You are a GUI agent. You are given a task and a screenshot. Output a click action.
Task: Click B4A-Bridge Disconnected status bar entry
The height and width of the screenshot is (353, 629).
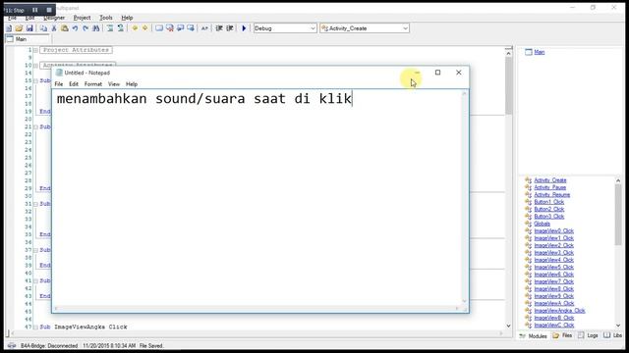tap(49, 346)
